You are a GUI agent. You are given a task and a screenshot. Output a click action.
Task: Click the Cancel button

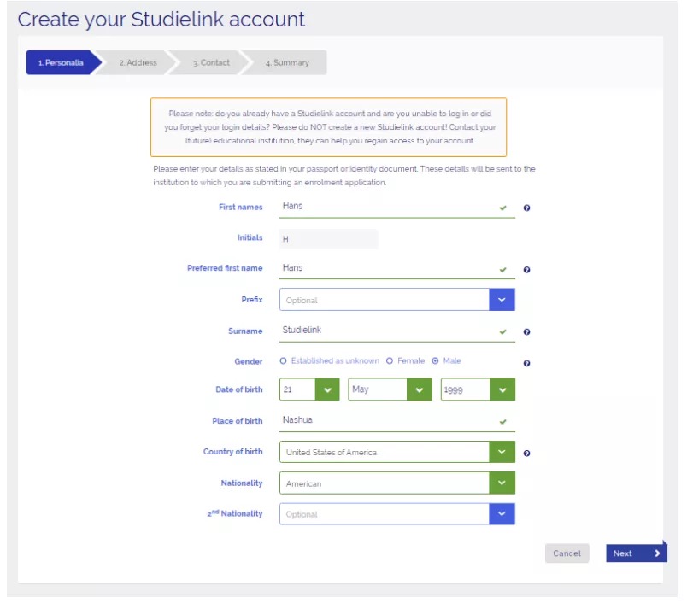tap(567, 553)
